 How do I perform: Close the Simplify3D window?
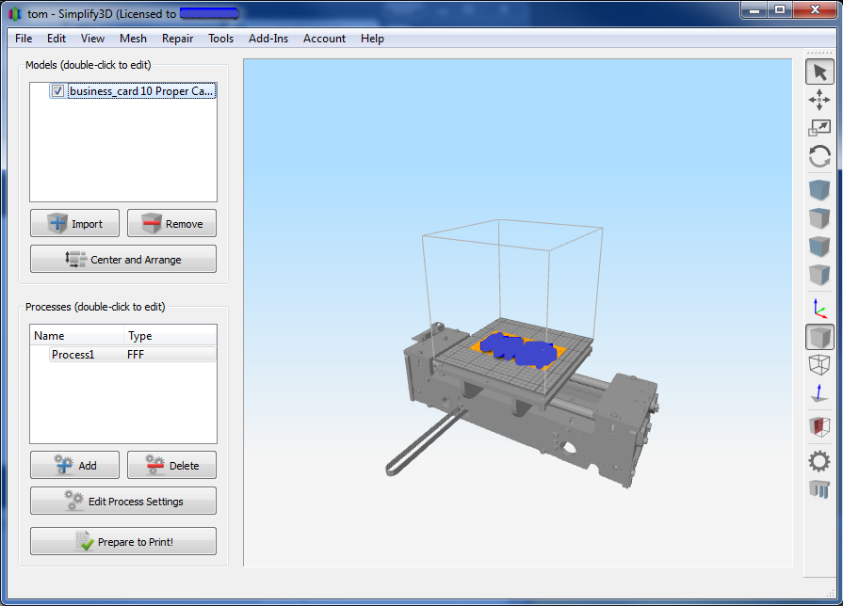814,10
